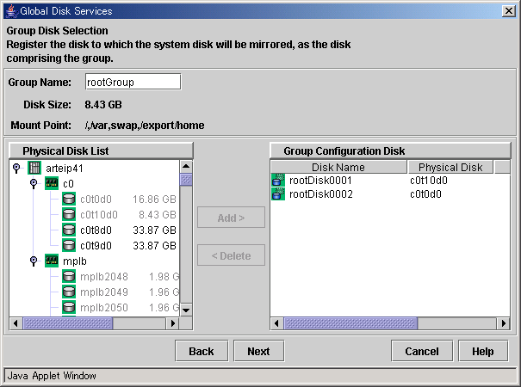Viewport: 521px width, 387px height.
Task: Click left arrow of group table scrollbar
Action: [276, 323]
